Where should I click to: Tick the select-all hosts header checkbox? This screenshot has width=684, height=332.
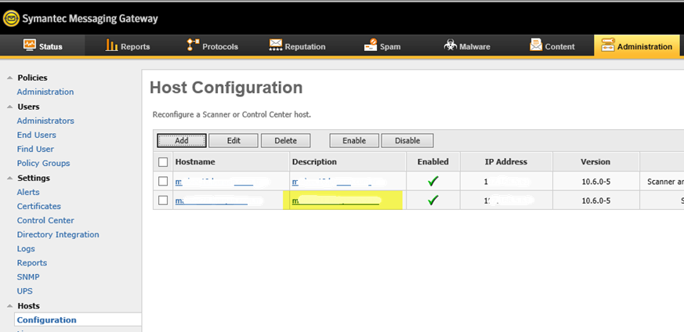[x=163, y=162]
